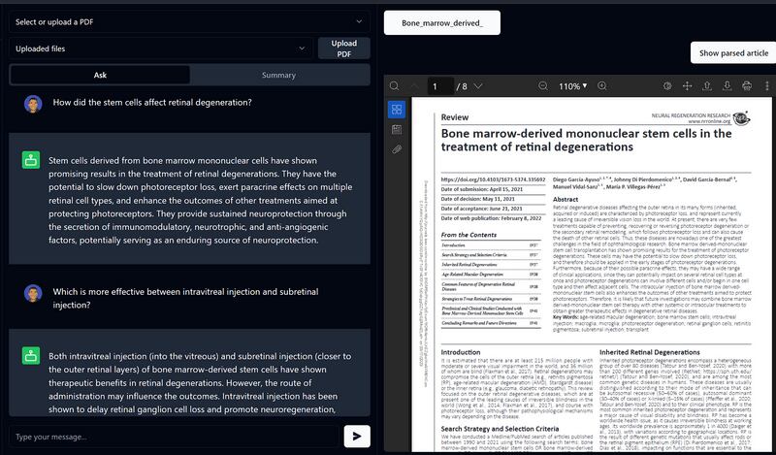
Task: Open the 110% zoom level dropdown
Action: tap(570, 86)
